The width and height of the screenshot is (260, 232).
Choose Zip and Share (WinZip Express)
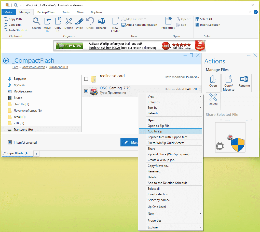pyautogui.click(x=170, y=154)
